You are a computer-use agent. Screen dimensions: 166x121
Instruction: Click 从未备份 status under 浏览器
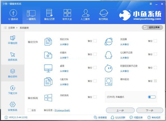click(x=125, y=44)
